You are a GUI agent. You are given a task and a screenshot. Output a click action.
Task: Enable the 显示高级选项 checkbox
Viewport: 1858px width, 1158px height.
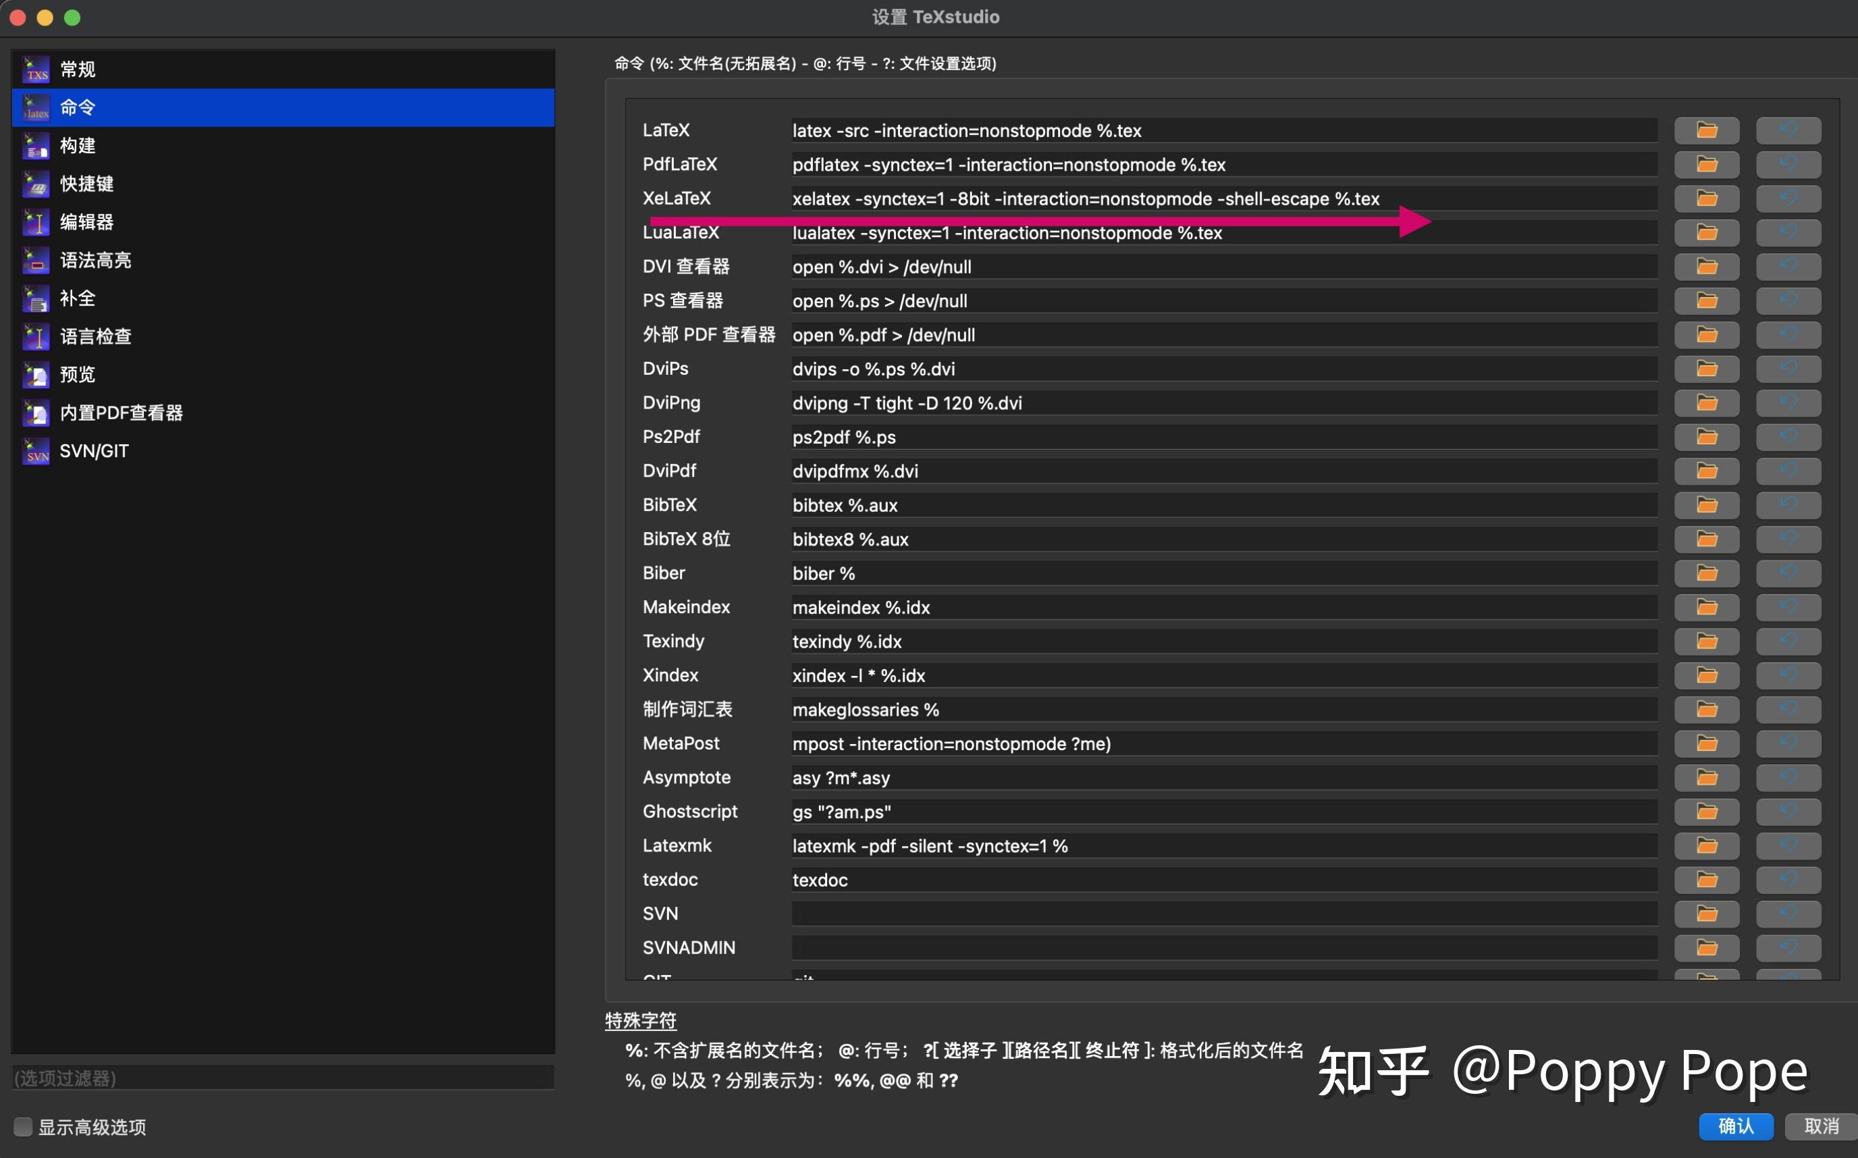[23, 1126]
